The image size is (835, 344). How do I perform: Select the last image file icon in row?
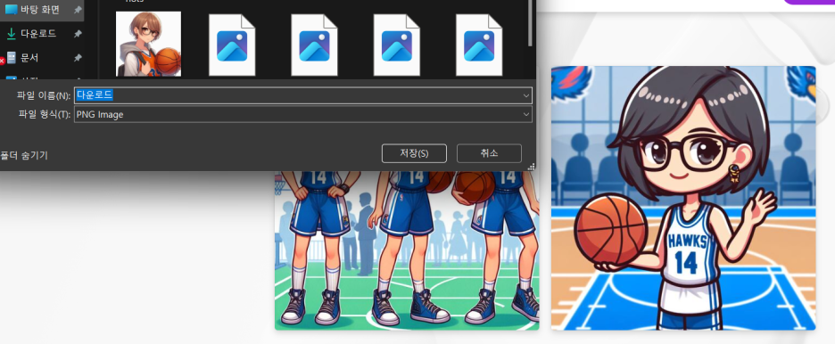pyautogui.click(x=479, y=45)
